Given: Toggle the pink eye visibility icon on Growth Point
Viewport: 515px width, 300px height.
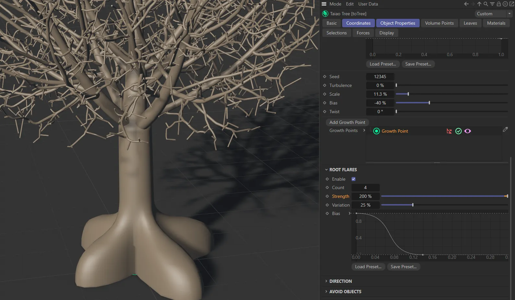Looking at the screenshot, I should tap(468, 131).
